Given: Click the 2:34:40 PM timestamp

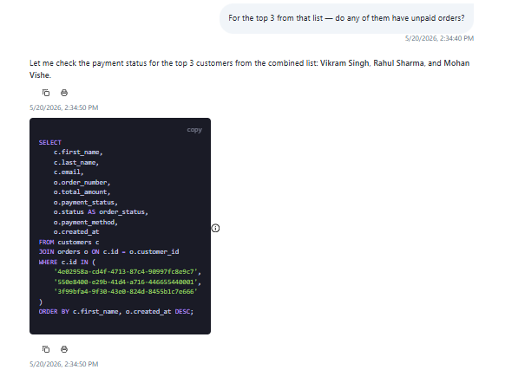Looking at the screenshot, I should (439, 38).
